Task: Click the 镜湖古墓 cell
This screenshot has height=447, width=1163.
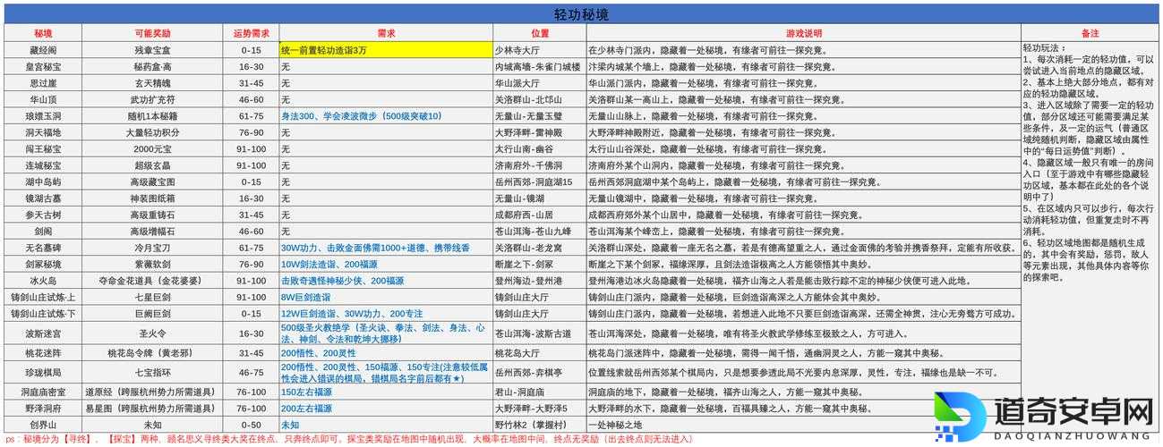Action: 43,198
